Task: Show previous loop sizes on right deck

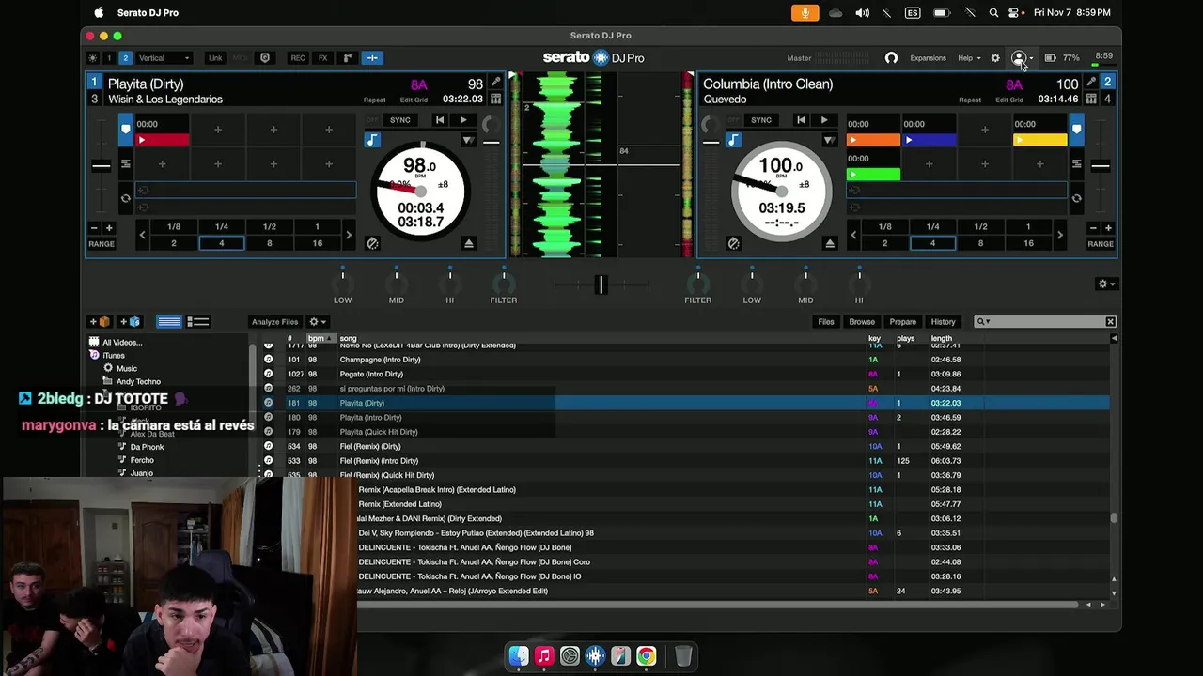Action: [x=852, y=235]
